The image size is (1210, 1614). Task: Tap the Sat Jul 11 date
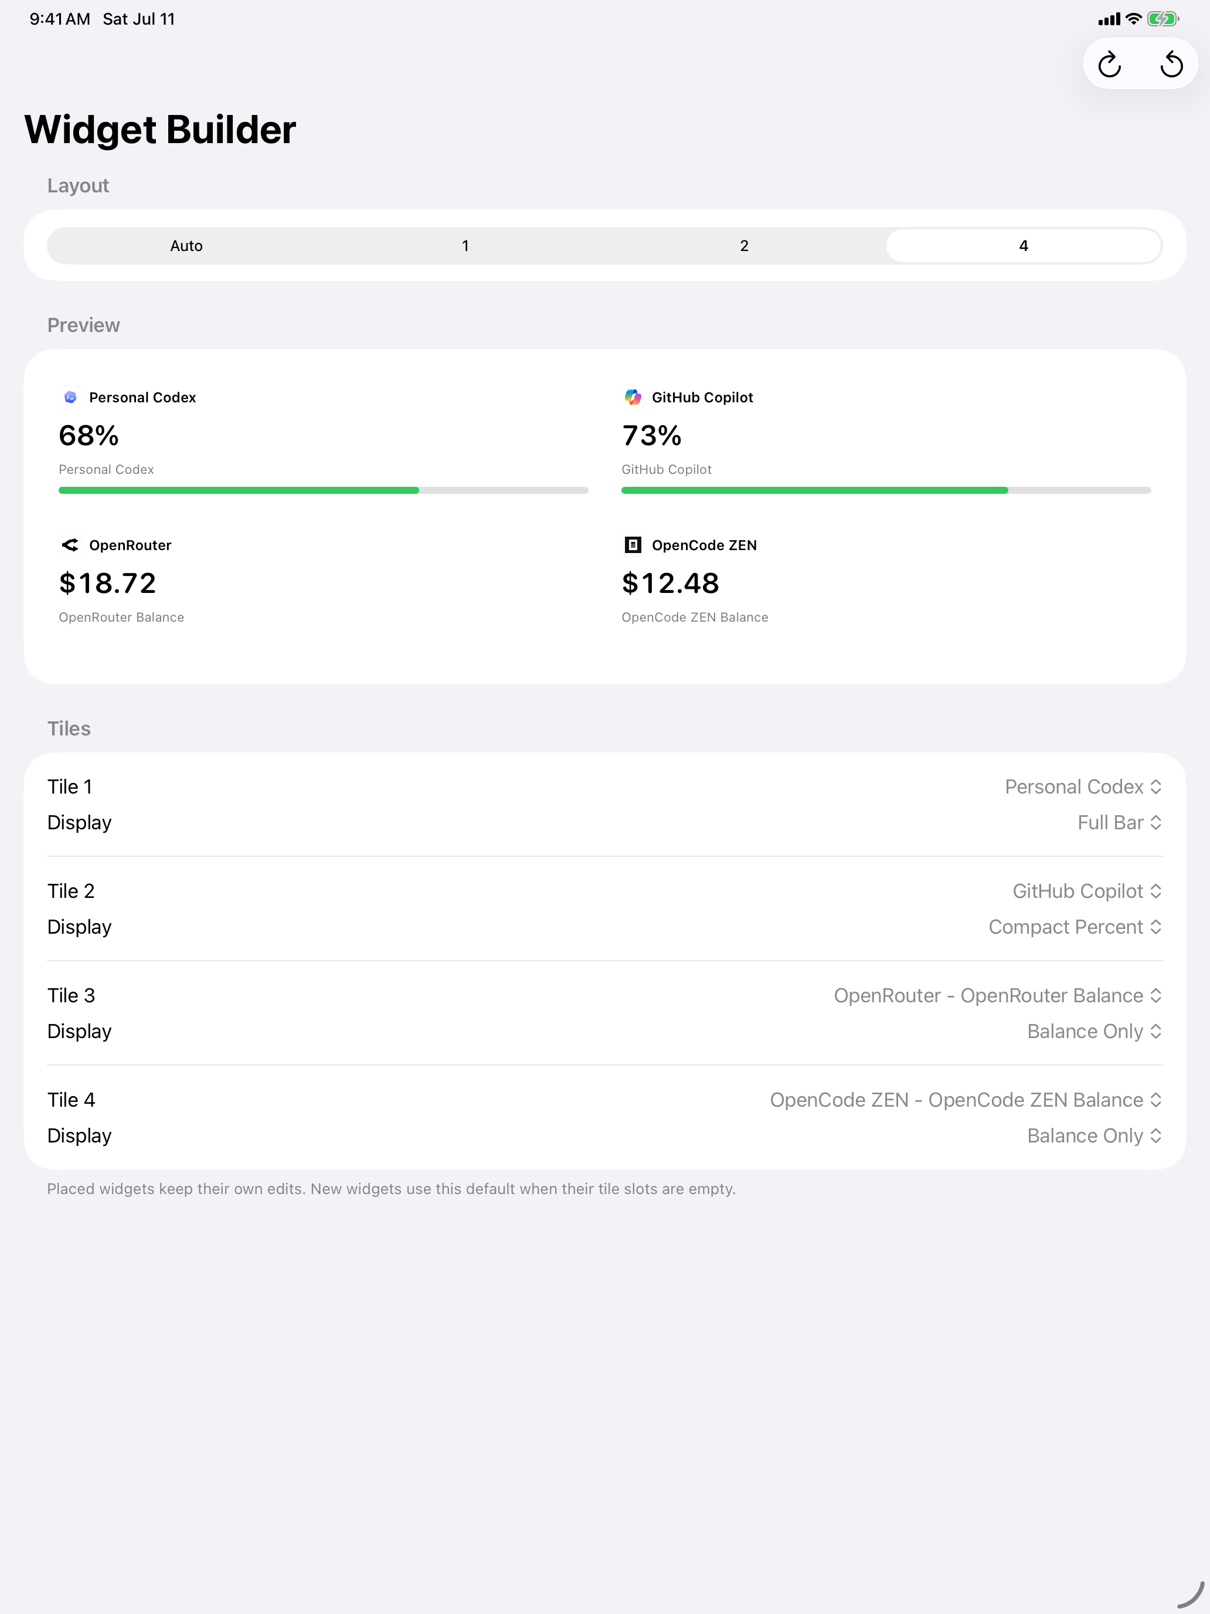pos(138,19)
